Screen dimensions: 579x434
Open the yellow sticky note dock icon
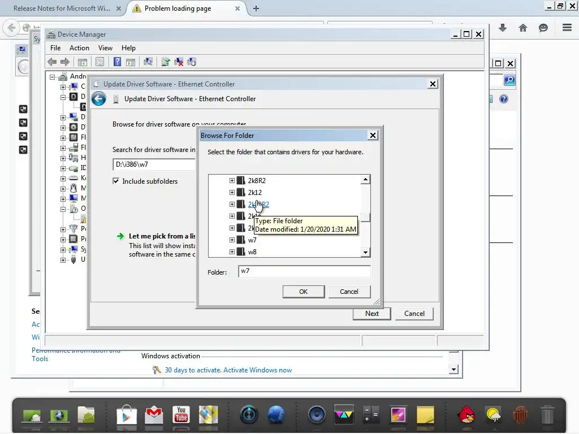(425, 415)
